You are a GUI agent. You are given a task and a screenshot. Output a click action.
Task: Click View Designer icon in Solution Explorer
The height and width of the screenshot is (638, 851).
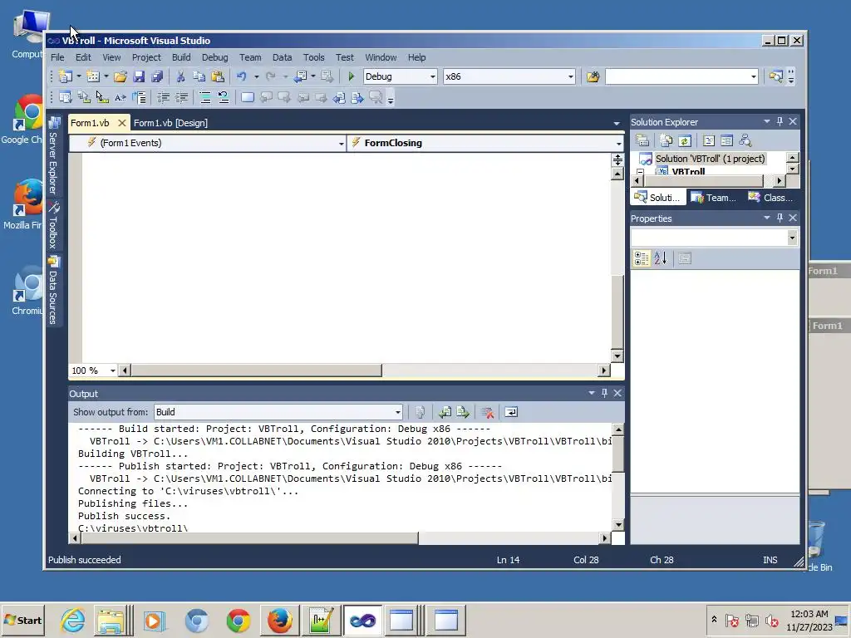(726, 140)
